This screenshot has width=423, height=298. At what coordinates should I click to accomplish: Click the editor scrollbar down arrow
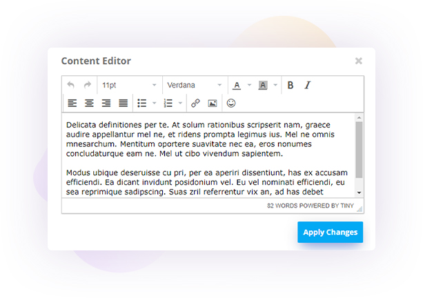point(359,192)
